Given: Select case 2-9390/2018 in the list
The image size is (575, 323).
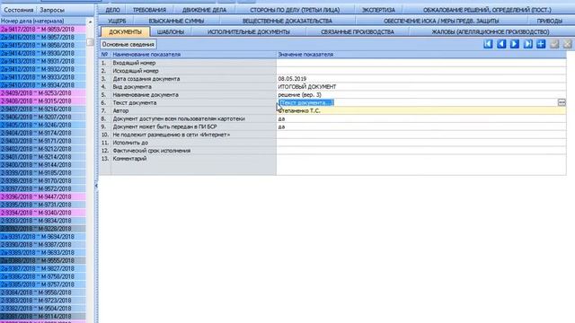Looking at the screenshot, I should [x=43, y=245].
